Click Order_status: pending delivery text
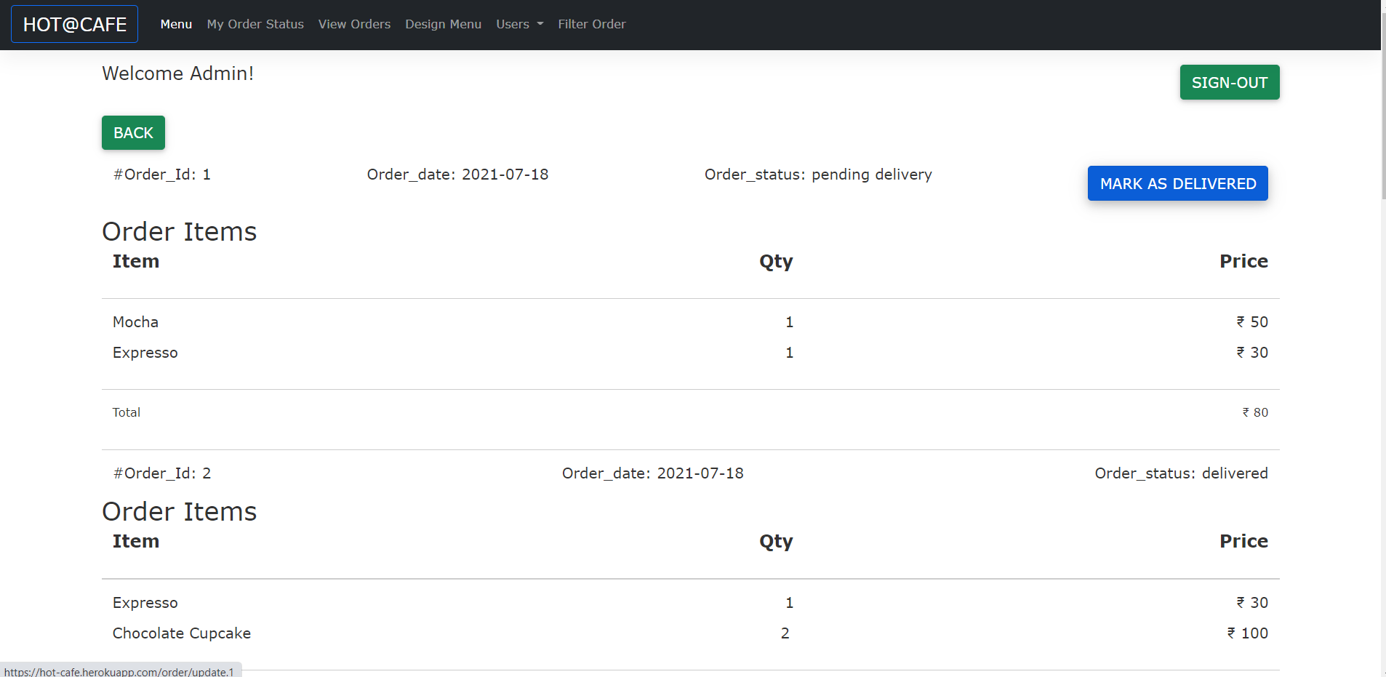The image size is (1386, 677). 818,175
